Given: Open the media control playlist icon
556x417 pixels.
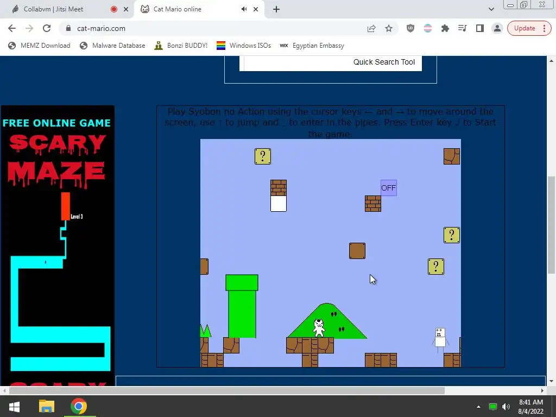Looking at the screenshot, I should tap(463, 28).
